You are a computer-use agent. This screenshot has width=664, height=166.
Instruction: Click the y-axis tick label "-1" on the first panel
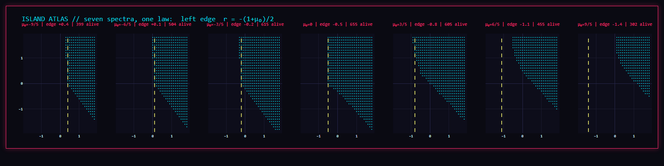click(x=21, y=109)
